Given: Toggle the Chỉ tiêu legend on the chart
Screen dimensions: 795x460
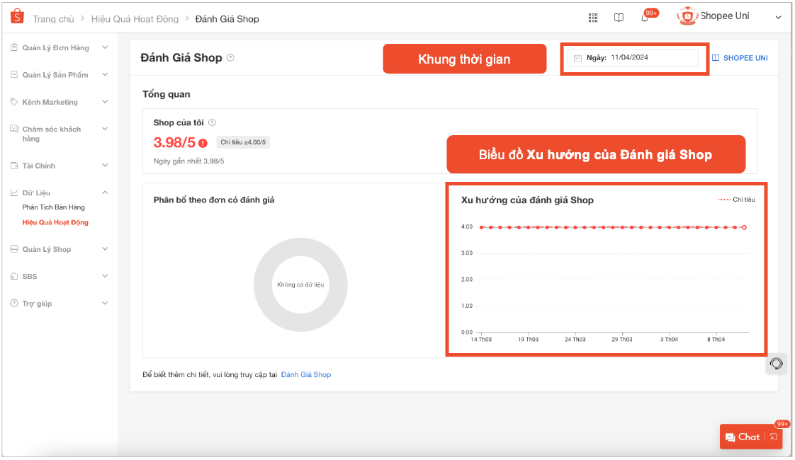Looking at the screenshot, I should (x=738, y=200).
